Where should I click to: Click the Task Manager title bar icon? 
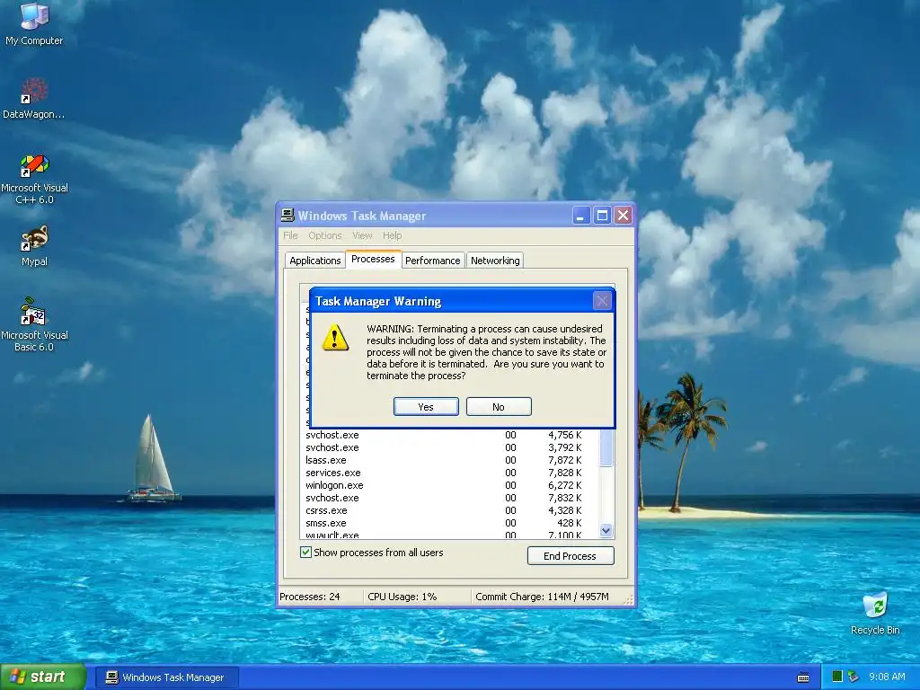tap(287, 216)
